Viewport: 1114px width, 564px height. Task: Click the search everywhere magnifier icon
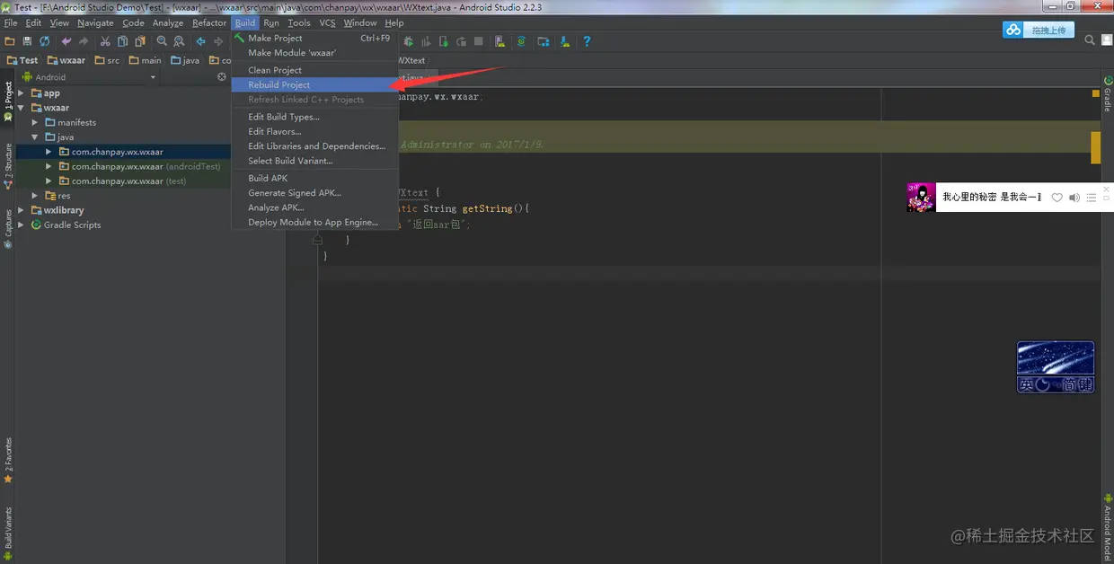tap(1090, 40)
